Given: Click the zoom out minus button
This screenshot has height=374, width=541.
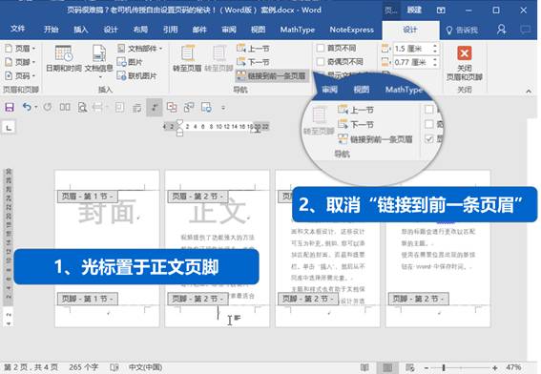Looking at the screenshot, I should click(x=427, y=367).
